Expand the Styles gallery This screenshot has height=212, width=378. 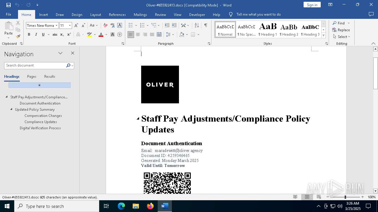[x=323, y=36]
